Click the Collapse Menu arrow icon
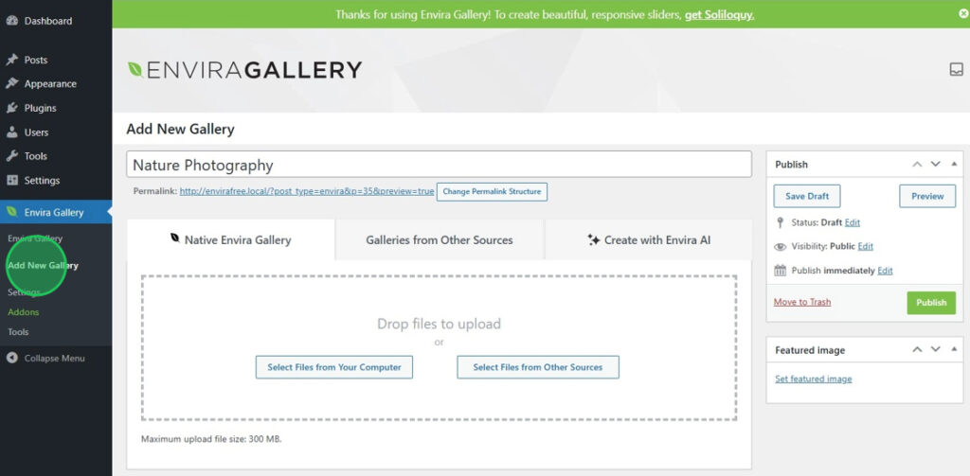Image resolution: width=970 pixels, height=476 pixels. (x=11, y=358)
